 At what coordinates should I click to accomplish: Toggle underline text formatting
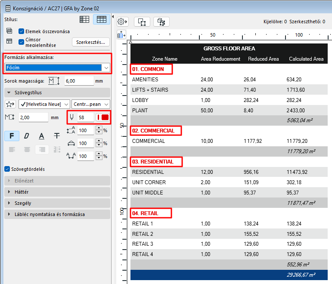tap(41, 136)
